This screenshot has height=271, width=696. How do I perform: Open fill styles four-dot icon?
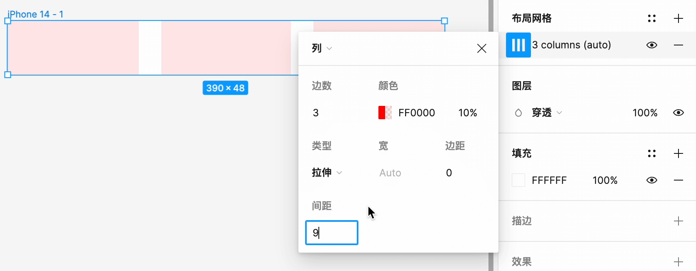(652, 153)
